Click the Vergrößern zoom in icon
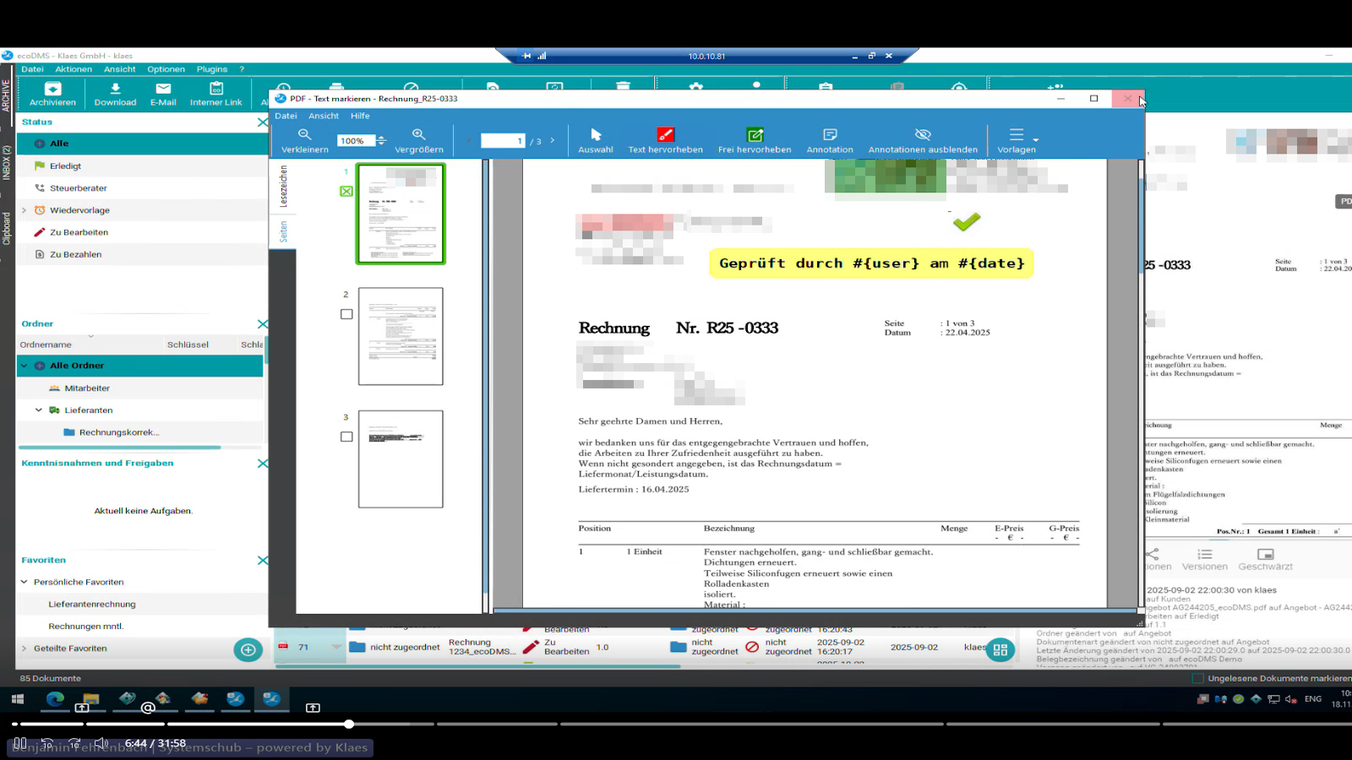1352x760 pixels. 418,135
